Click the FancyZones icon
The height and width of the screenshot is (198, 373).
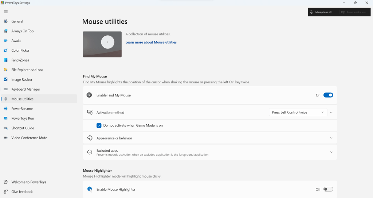click(x=6, y=60)
